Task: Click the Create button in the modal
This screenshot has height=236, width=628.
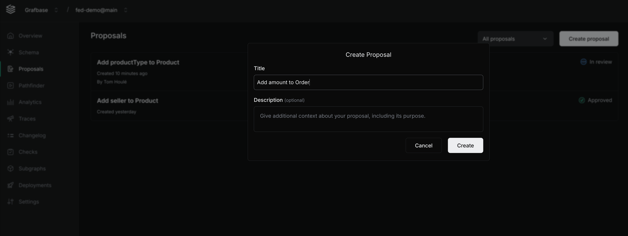Action: [465, 145]
